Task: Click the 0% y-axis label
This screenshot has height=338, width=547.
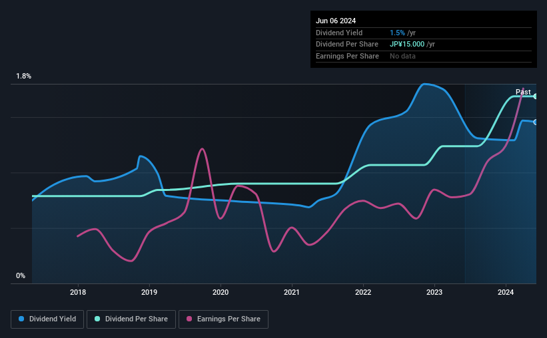Action: pos(21,275)
